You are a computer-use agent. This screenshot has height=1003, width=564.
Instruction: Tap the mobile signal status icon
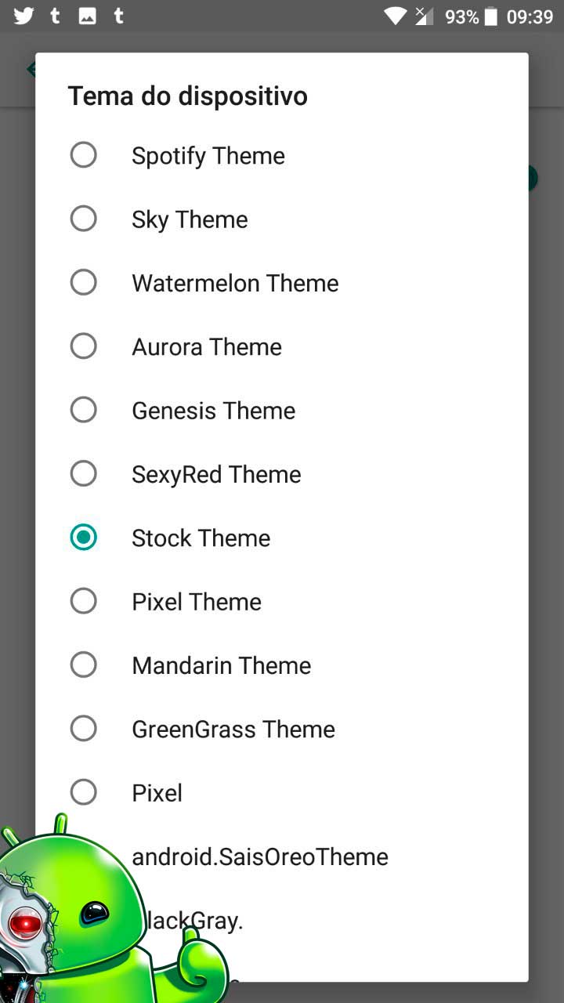(x=424, y=16)
